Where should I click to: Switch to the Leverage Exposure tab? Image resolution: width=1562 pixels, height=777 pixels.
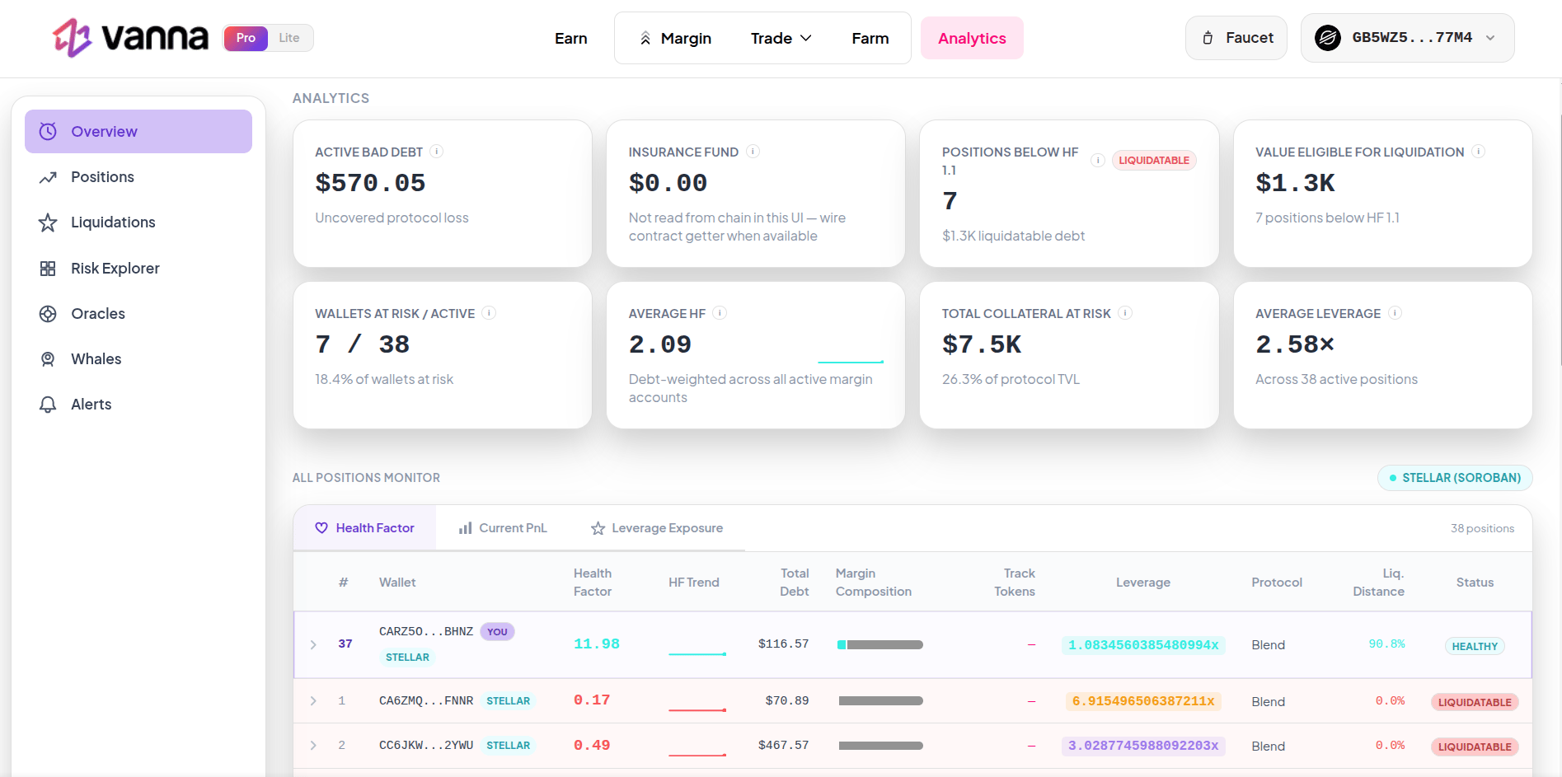coord(657,528)
